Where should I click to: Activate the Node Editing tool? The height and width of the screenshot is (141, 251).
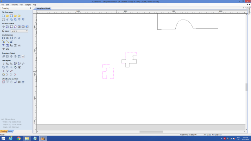tap(7, 63)
